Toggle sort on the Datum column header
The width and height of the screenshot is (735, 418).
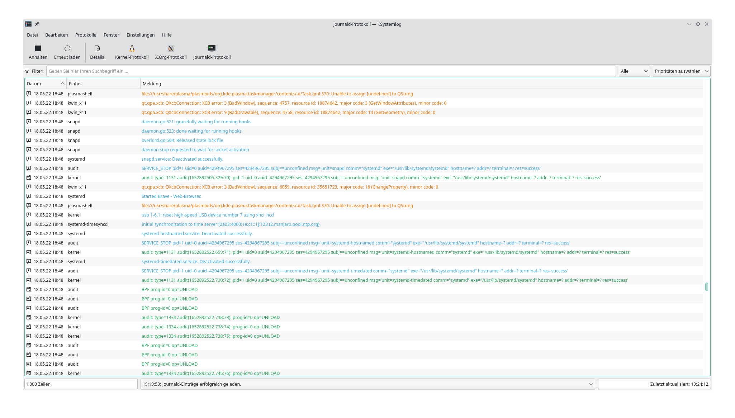tap(46, 84)
